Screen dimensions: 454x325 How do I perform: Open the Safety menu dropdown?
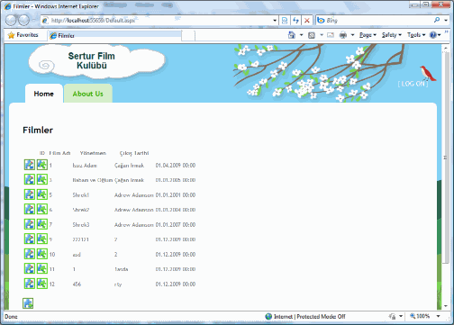tap(392, 35)
